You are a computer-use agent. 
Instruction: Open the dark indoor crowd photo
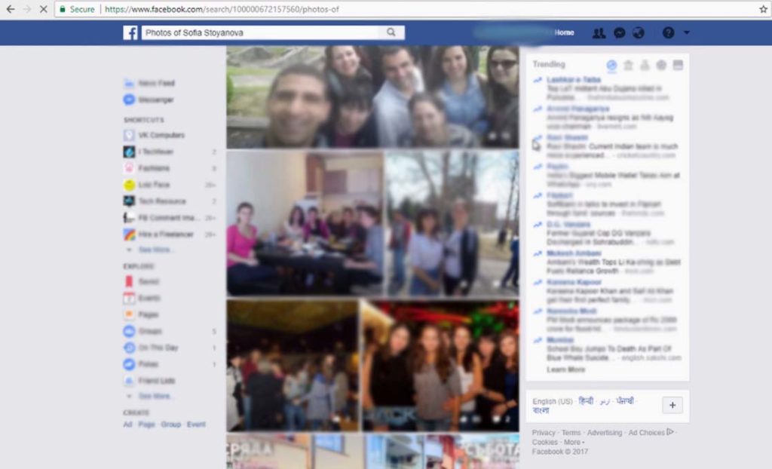coord(293,366)
